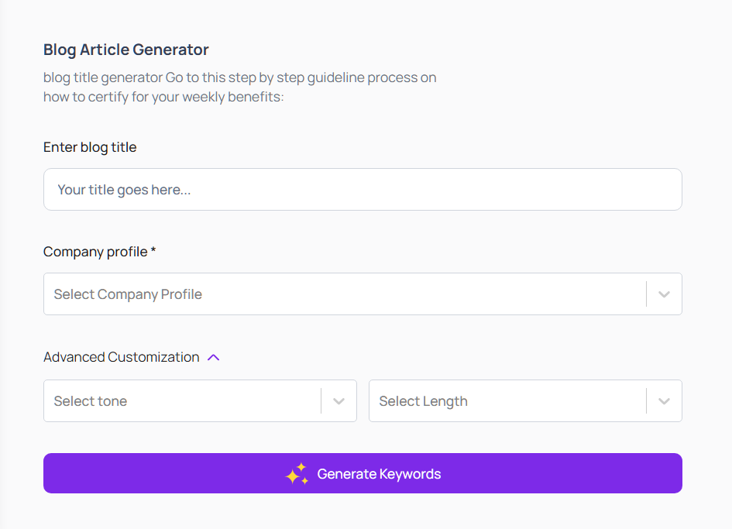732x529 pixels.
Task: Click the 'Enter blog title' label
Action: [90, 147]
